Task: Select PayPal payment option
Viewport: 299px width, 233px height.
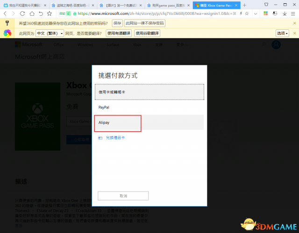Action: (149, 107)
